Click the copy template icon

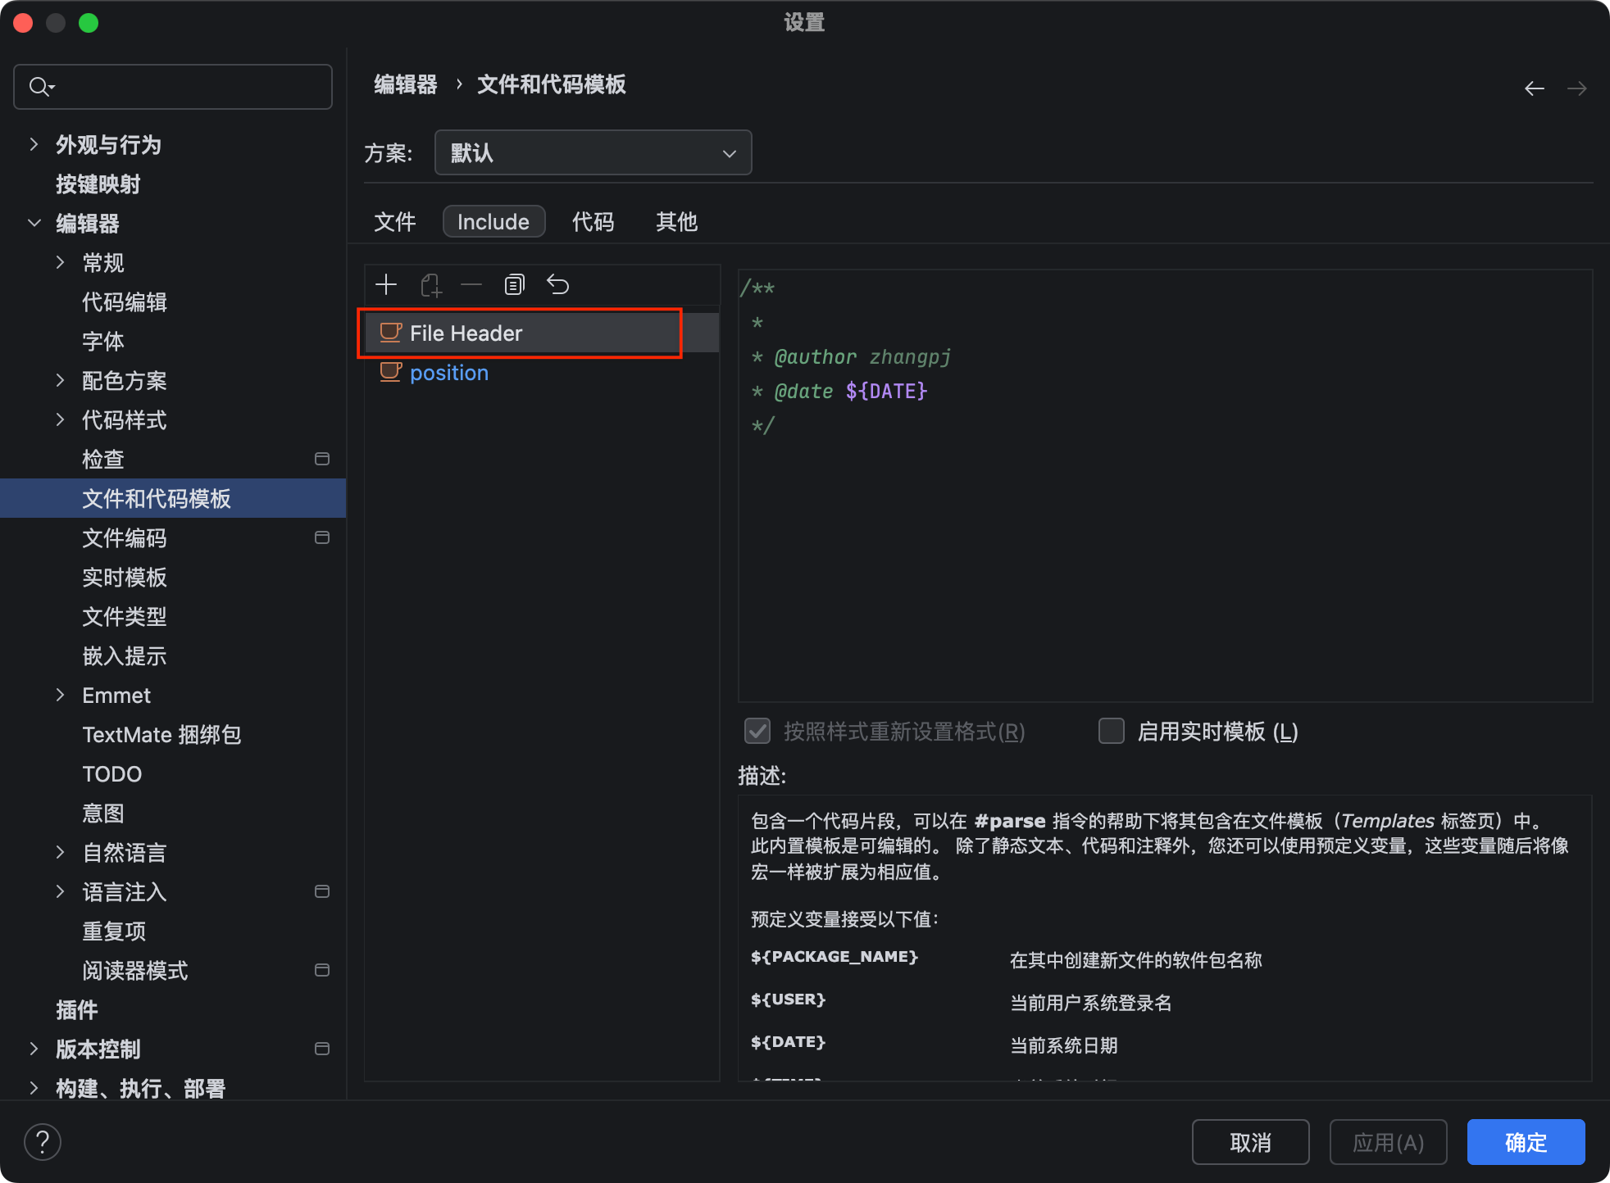point(514,285)
